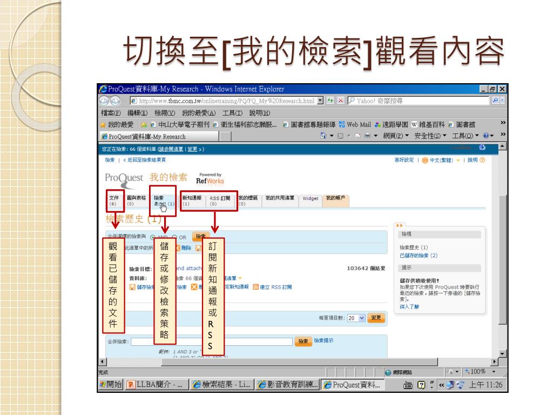The width and height of the screenshot is (553, 415).
Task: Open the 開始 Start button
Action: (x=111, y=385)
